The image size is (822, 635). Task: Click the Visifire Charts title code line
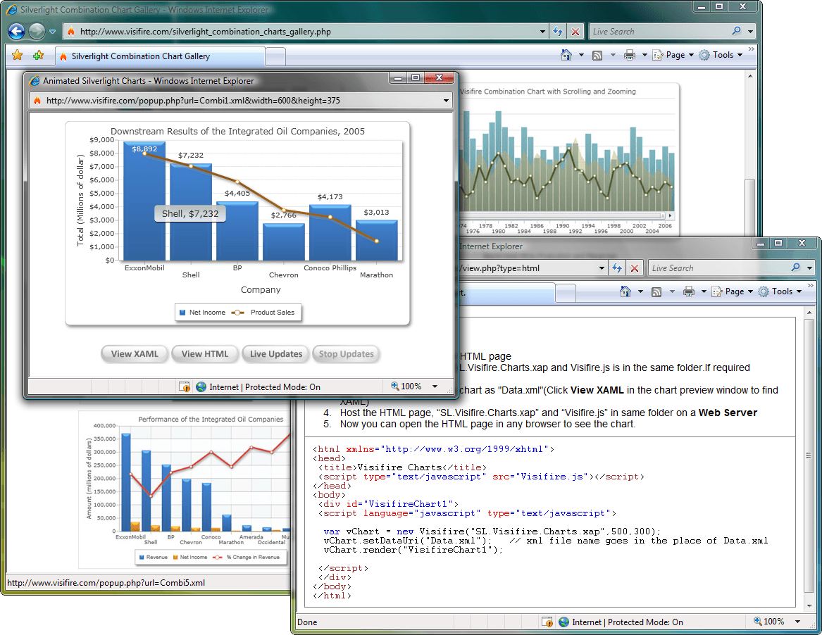[403, 467]
